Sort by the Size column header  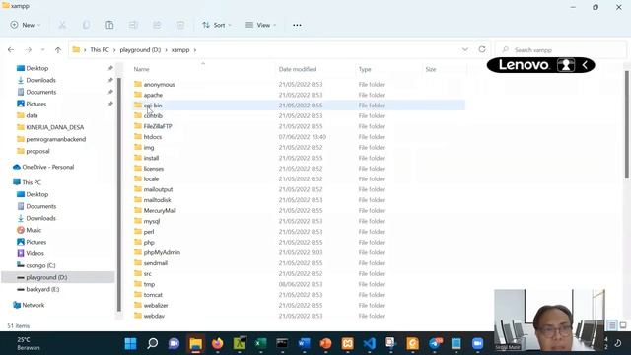(x=431, y=69)
